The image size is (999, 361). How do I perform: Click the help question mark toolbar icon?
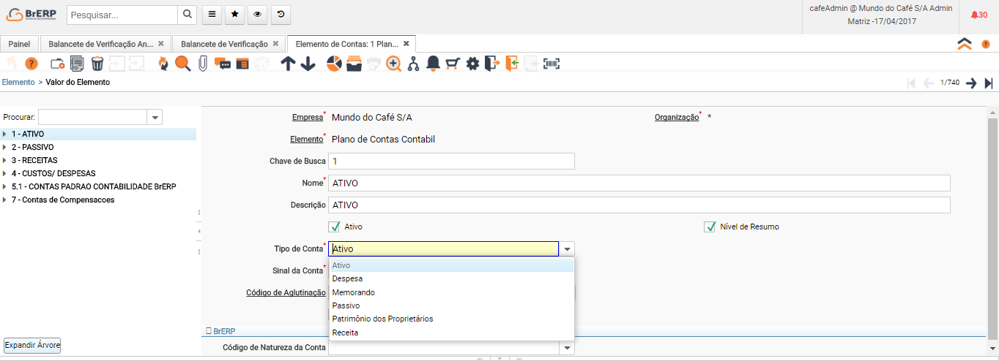point(31,64)
